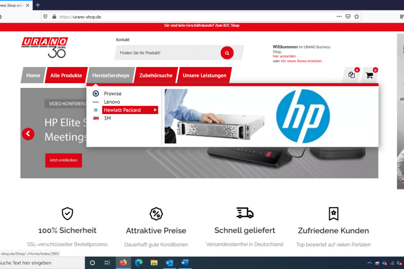Open Outlook from the taskbar
Viewport: 404px width, 269px height.
tap(170, 263)
